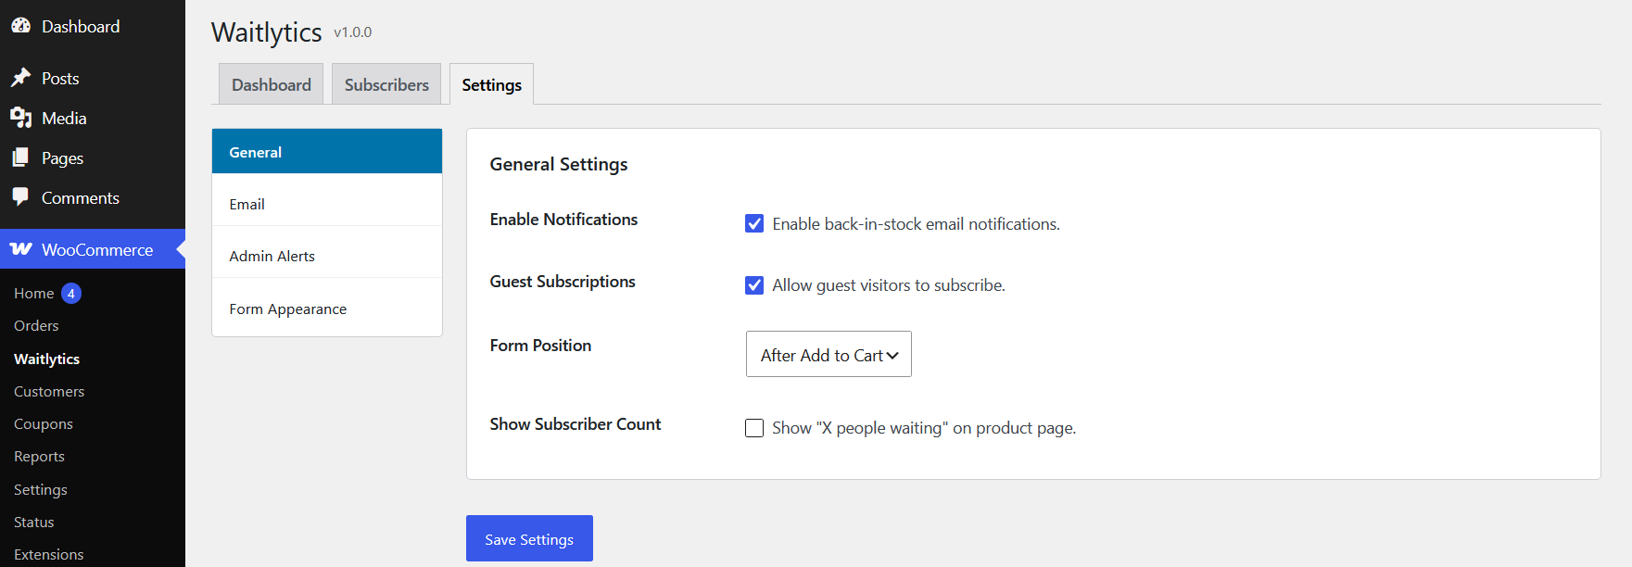The height and width of the screenshot is (567, 1632).
Task: Click the Media icon in sidebar
Action: coord(20,118)
